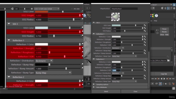176x99 pixels.
Task: Toggle map button for Reflection 1 Strength
Action: [x=145, y=39]
